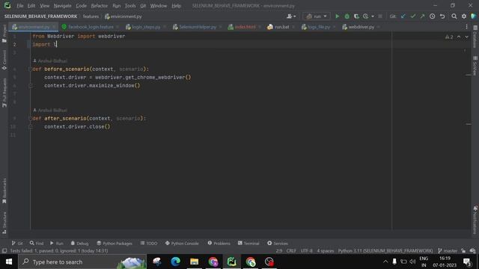Switch to the SeleniumHelper.py tab
This screenshot has height=269, width=479.
coord(198,27)
